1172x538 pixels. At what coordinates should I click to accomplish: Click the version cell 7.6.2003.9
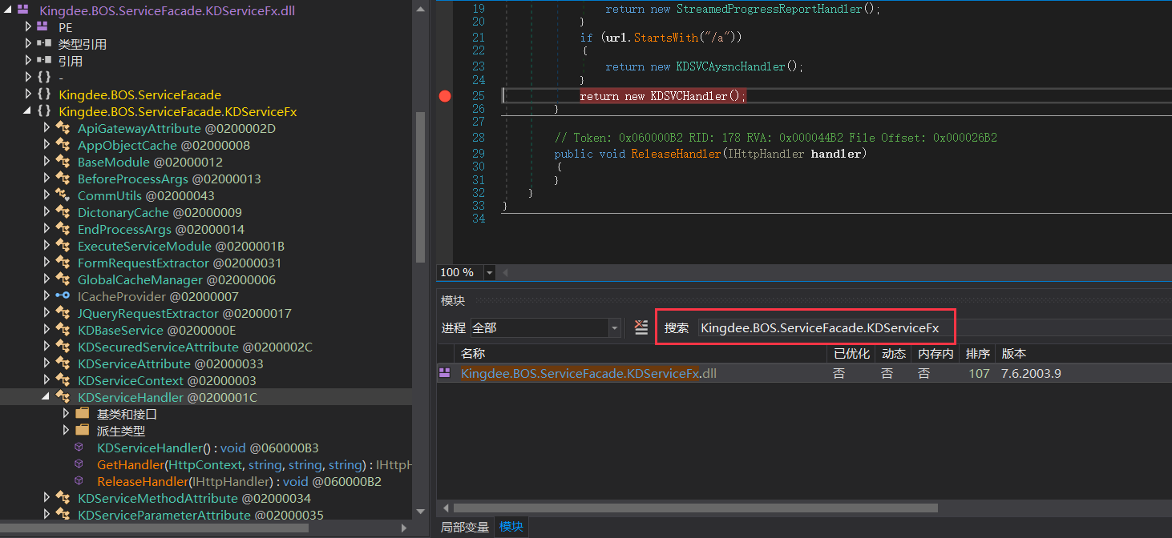coord(1031,373)
